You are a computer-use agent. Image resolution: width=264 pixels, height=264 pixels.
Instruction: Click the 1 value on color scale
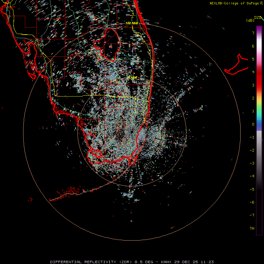tap(253, 111)
